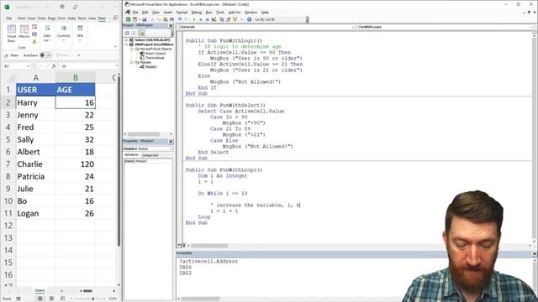Click Toggle Folders icon in Project pane
This screenshot has width=538, height=302.
(141, 33)
